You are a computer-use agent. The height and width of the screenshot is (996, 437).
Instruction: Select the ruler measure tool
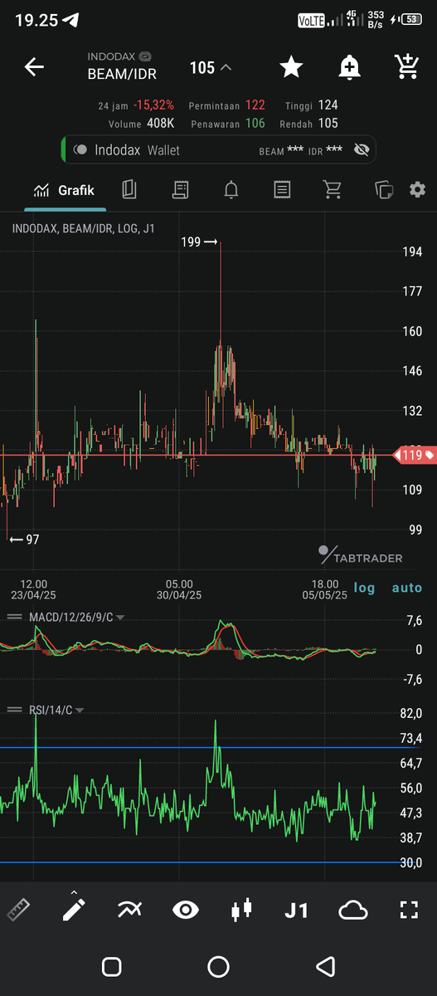pos(19,911)
